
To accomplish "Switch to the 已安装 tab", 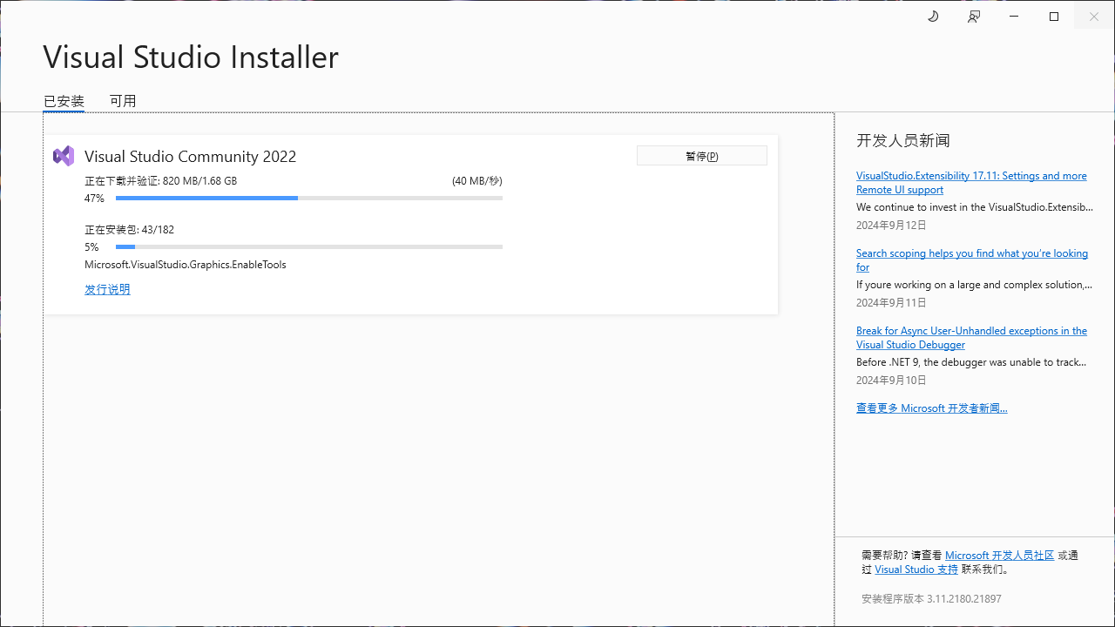I will tap(63, 100).
